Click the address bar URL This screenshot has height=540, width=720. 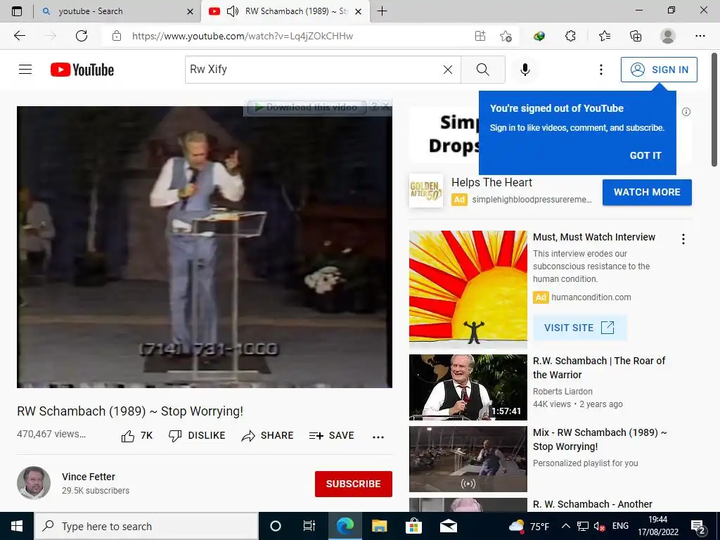243,36
